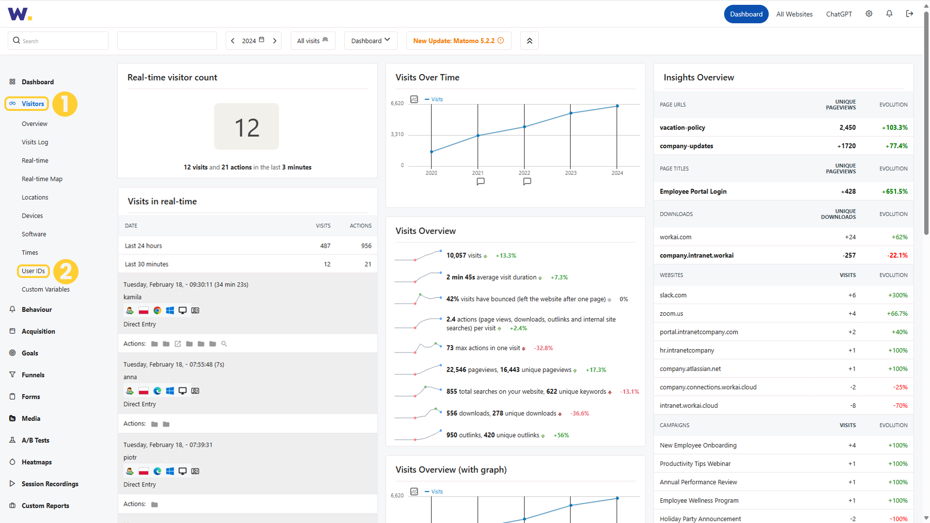Toggle the Visits series in the Visits Overview (with graph) legend
The image size is (930, 523).
[434, 492]
